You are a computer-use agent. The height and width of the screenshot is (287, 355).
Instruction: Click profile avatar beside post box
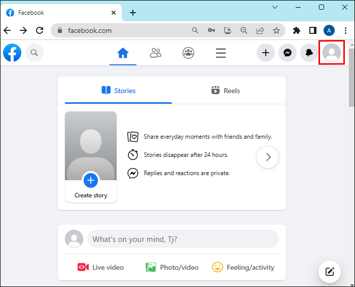(74, 239)
